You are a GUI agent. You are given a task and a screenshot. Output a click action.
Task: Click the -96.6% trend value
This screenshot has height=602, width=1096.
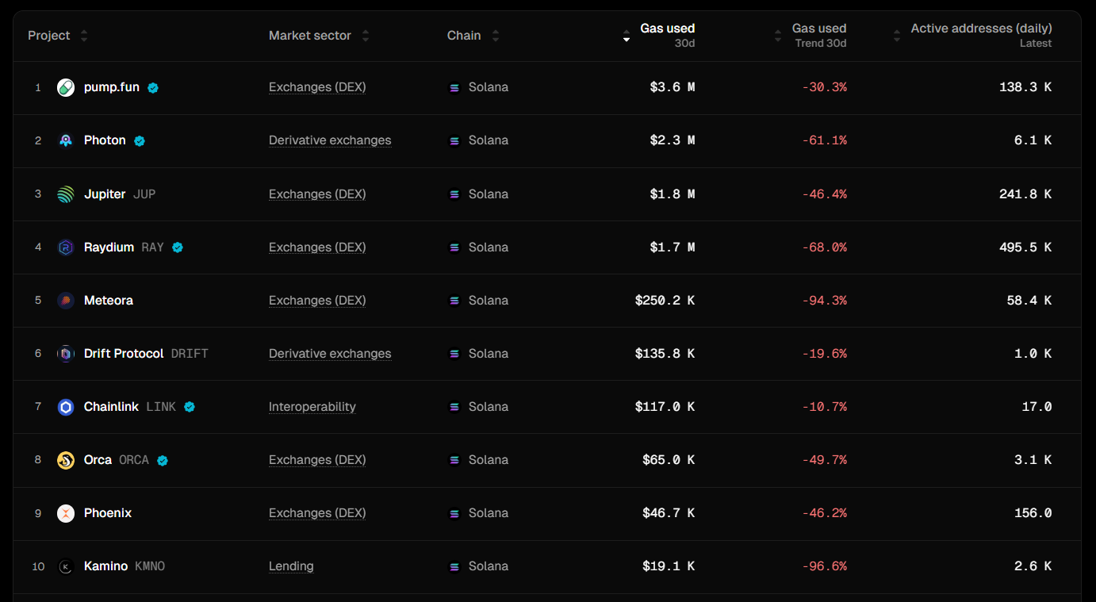pyautogui.click(x=824, y=566)
